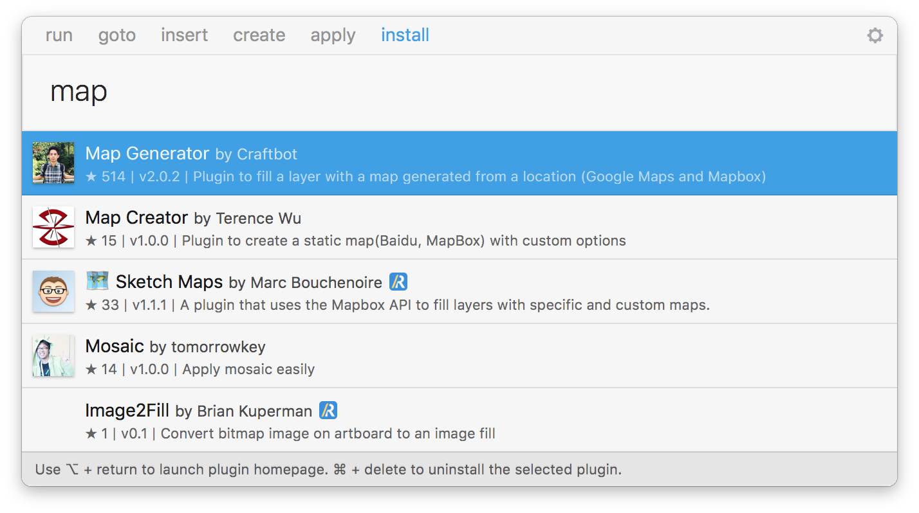Select the install tab
The width and height of the screenshot is (919, 513).
click(405, 35)
